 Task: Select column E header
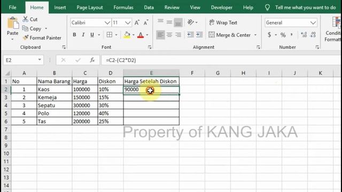[151, 73]
